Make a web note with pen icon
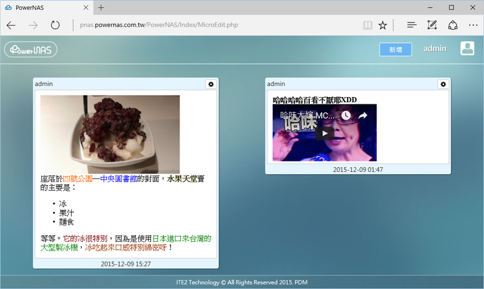Screen dimensions: 484x289 (432, 25)
